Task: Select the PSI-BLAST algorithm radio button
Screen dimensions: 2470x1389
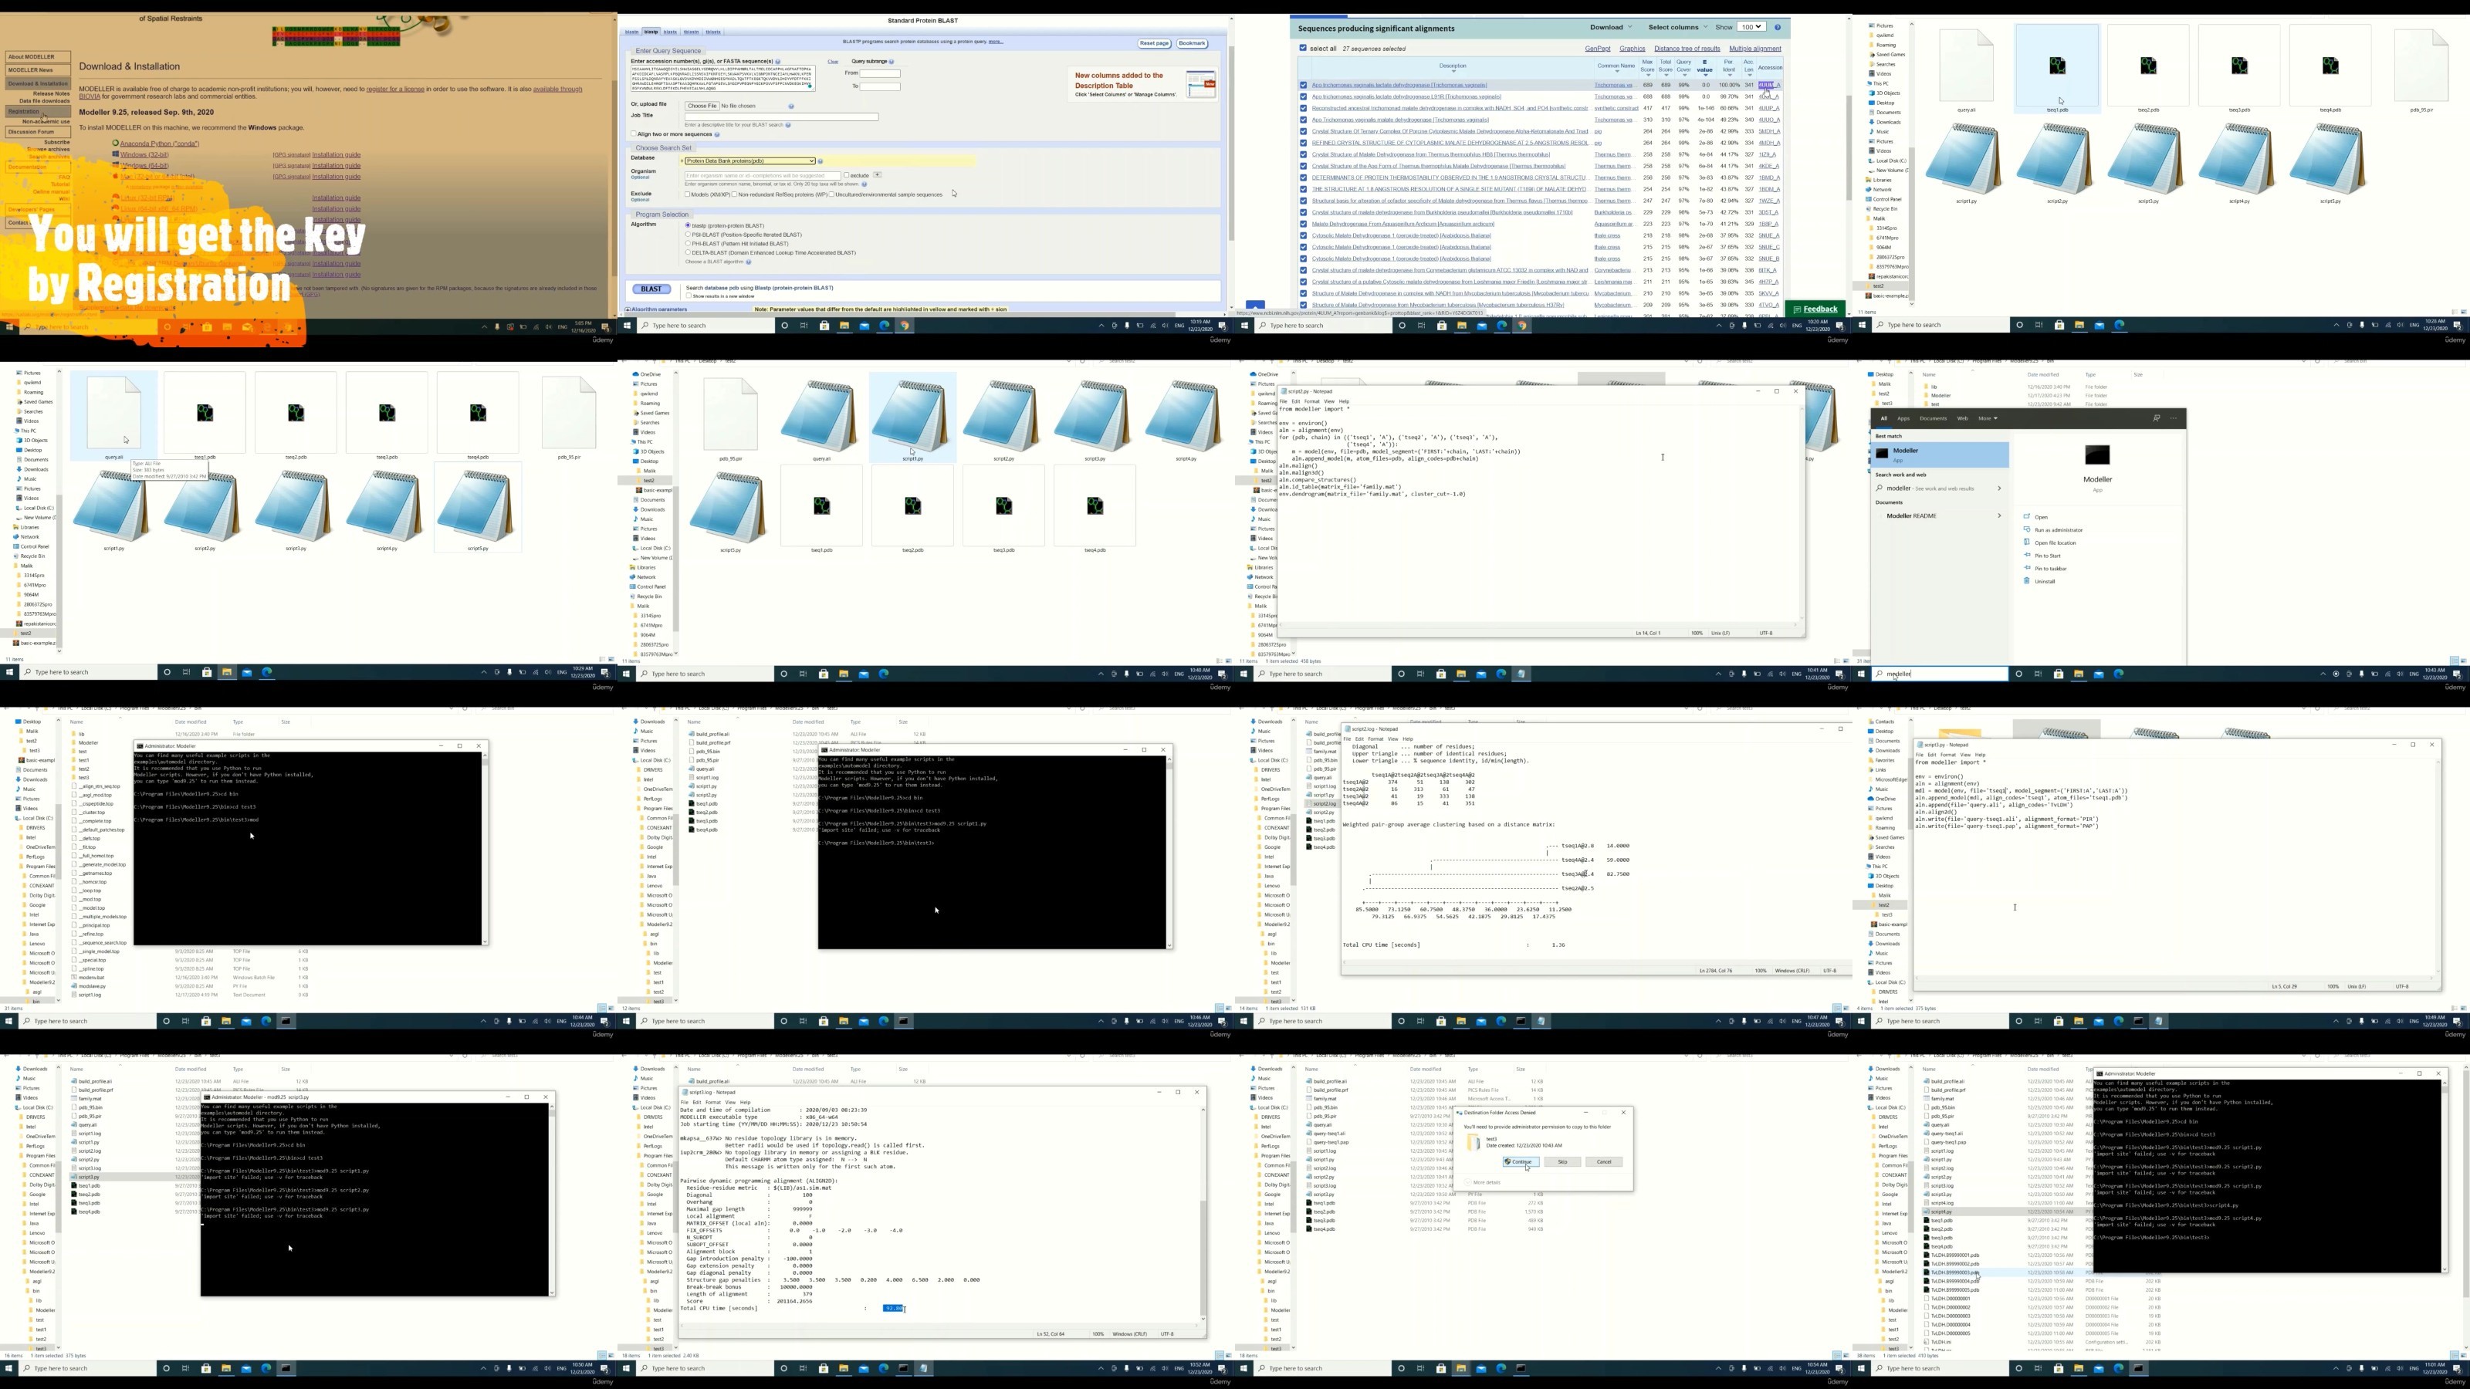Action: click(x=688, y=235)
